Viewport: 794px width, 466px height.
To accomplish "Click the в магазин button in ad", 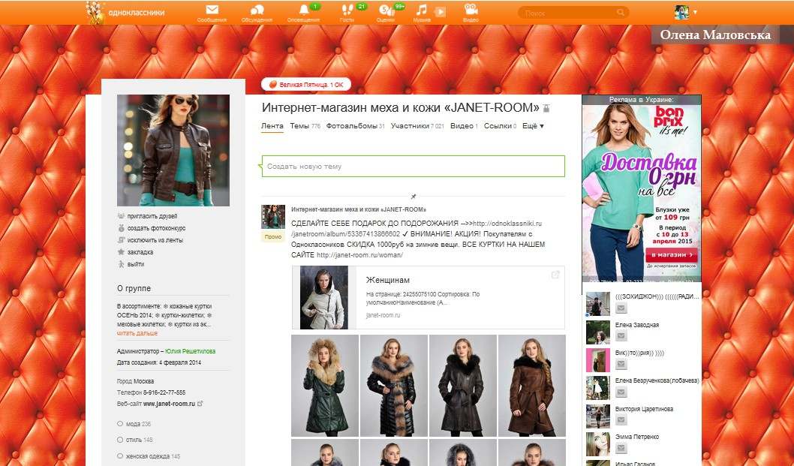I will pos(672,255).
